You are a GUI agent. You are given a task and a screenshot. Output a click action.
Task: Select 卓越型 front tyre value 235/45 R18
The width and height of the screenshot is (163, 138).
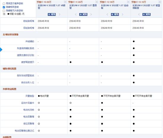coord(43,21)
